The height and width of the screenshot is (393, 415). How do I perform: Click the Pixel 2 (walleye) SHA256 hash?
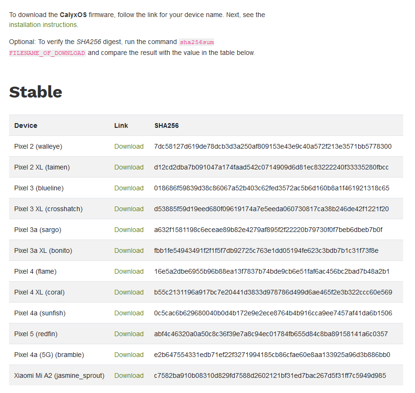pyautogui.click(x=273, y=146)
